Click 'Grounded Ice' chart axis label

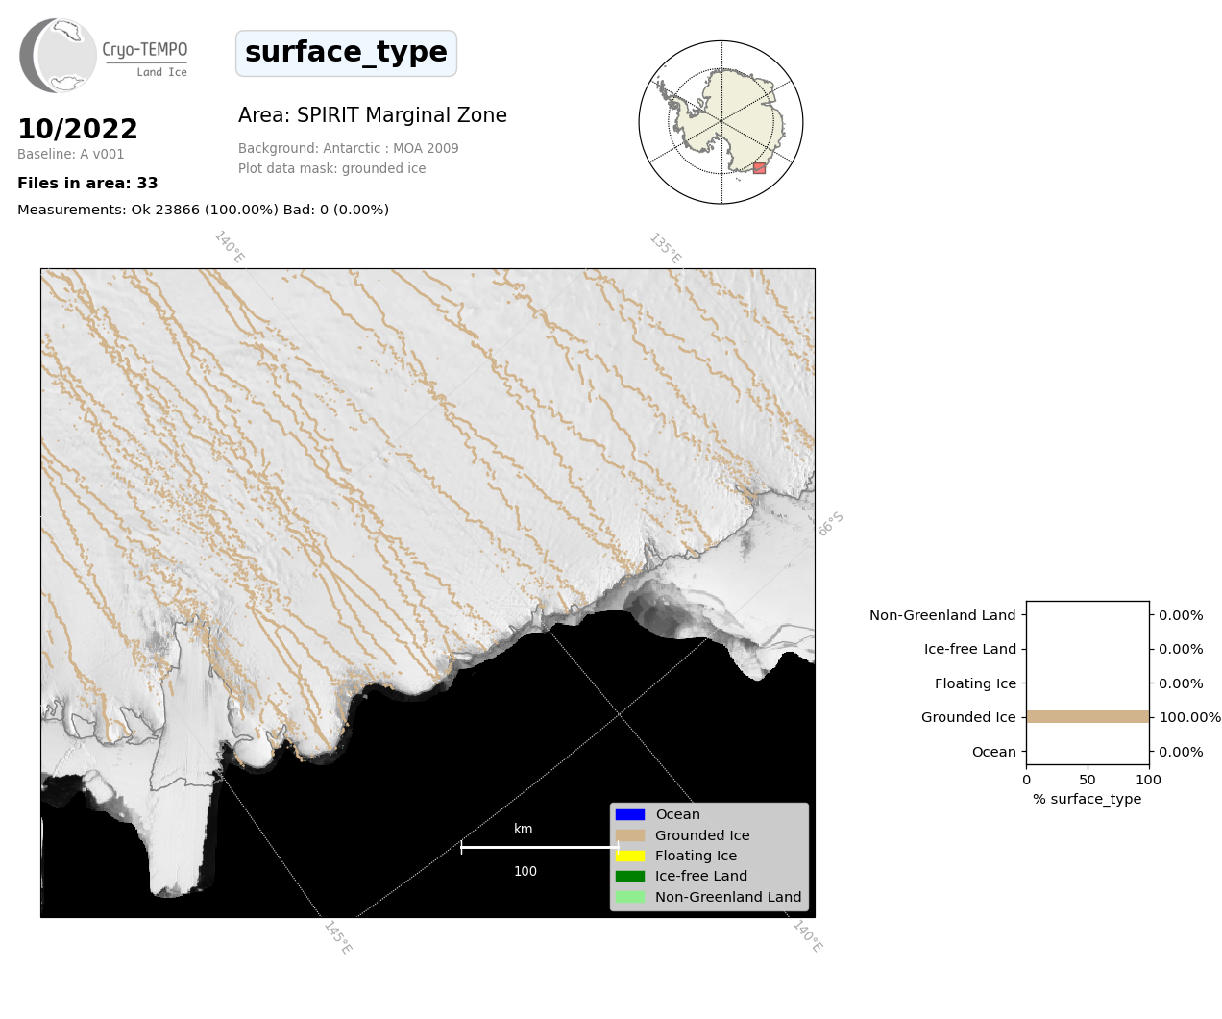coord(968,717)
